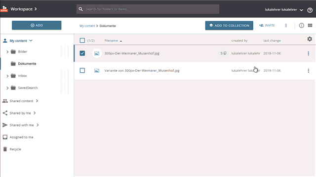Image resolution: width=316 pixels, height=177 pixels.
Task: Expand Shared content chevron
Action: click(x=37, y=101)
